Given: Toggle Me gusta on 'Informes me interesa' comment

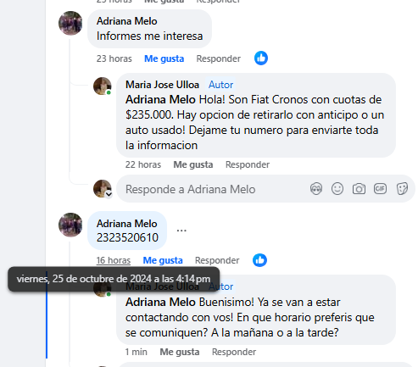Looking at the screenshot, I should tap(164, 58).
